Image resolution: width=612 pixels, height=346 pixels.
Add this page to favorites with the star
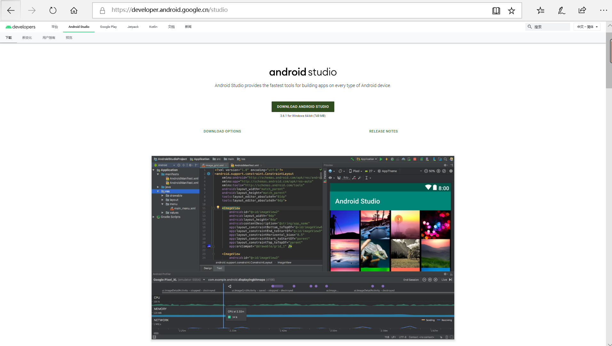512,11
